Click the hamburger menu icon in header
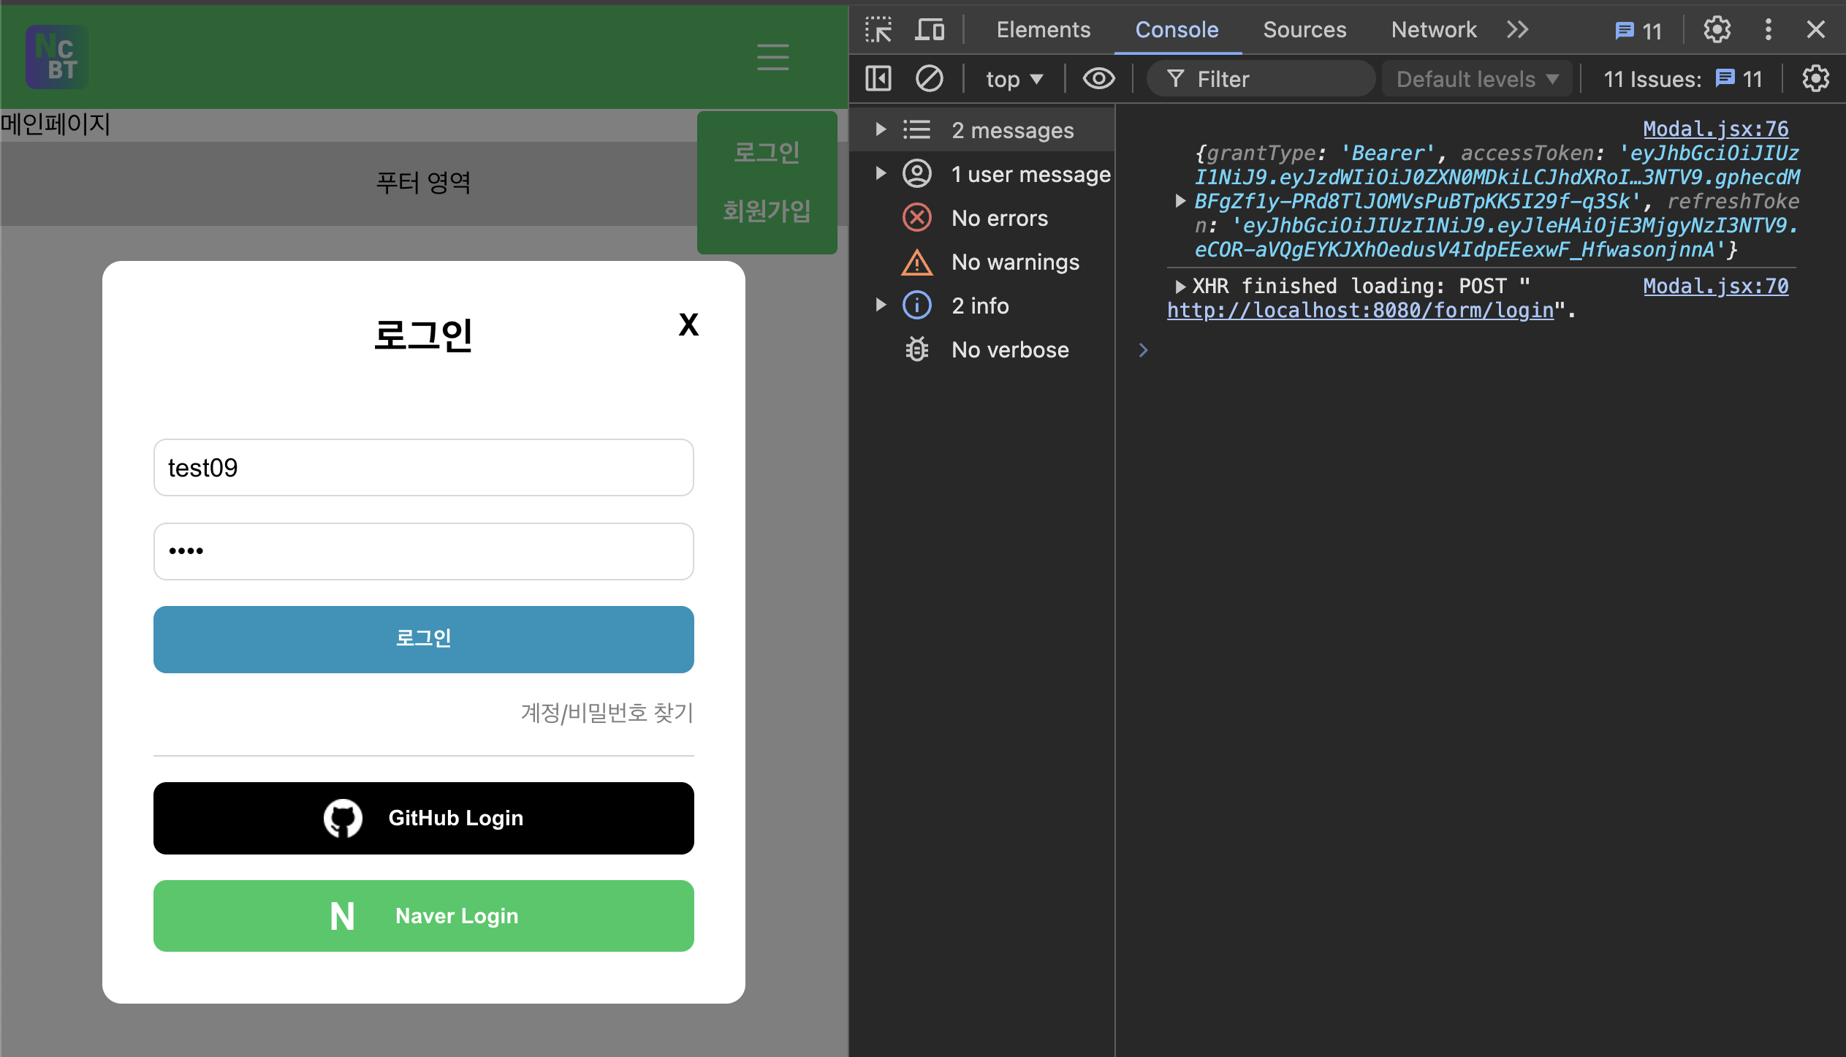Viewport: 1846px width, 1057px height. point(772,57)
